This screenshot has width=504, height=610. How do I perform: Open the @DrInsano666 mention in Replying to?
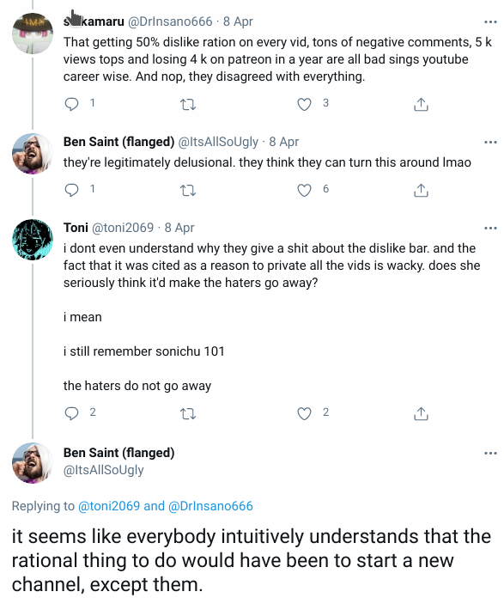210,506
